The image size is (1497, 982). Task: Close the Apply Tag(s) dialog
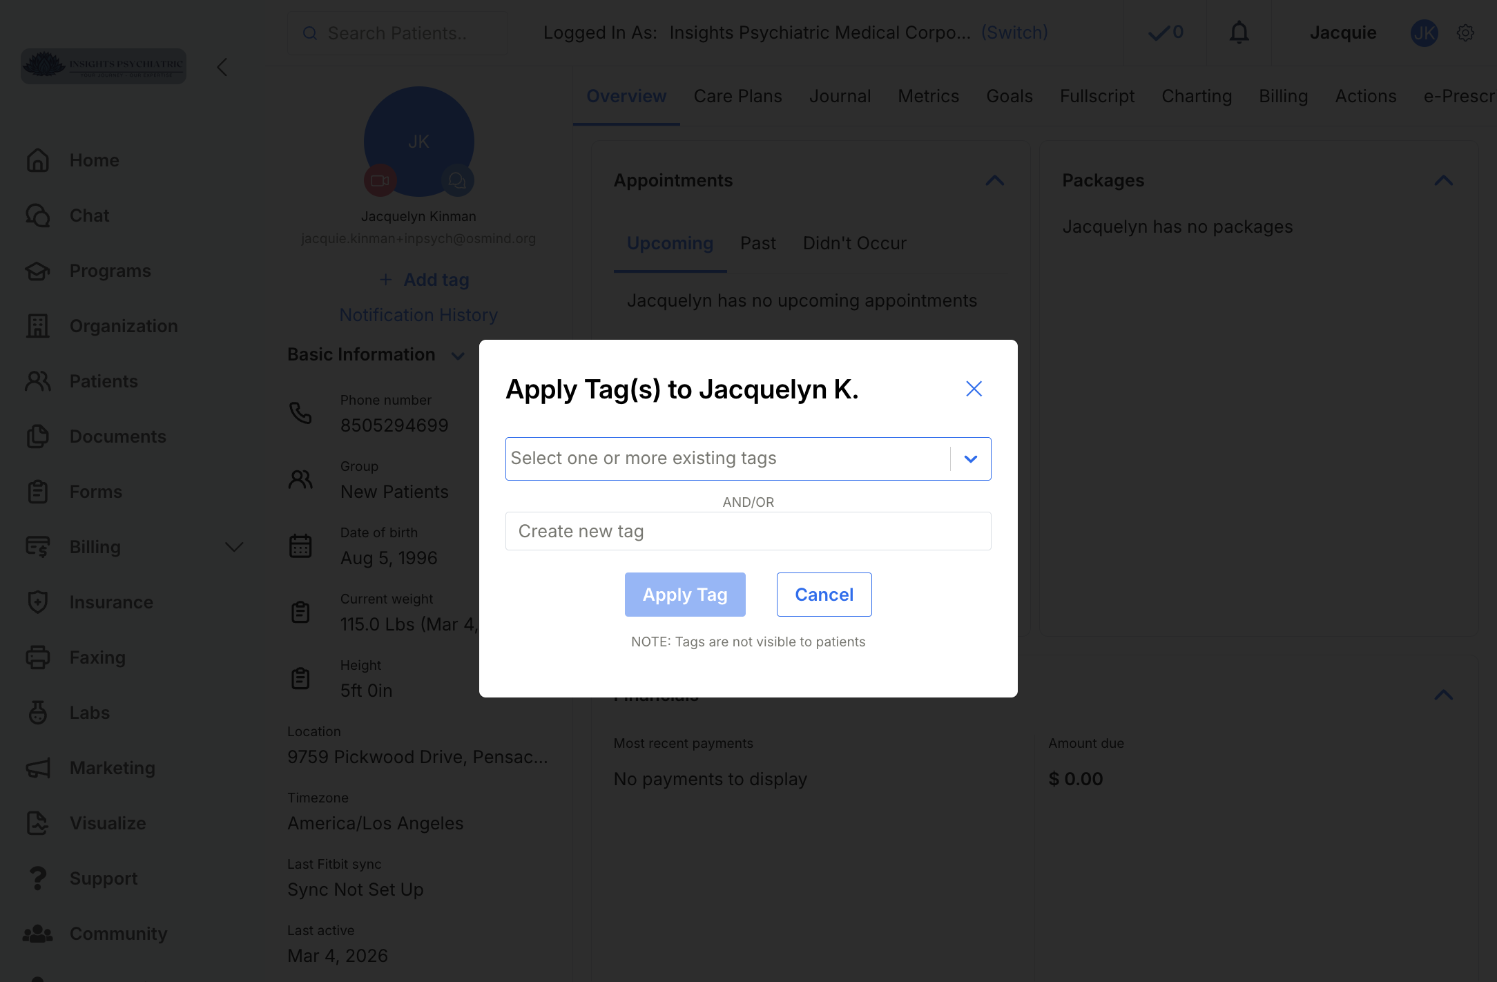974,389
